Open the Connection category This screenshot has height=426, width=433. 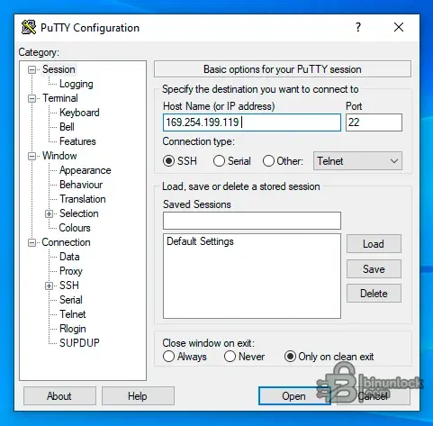[66, 242]
